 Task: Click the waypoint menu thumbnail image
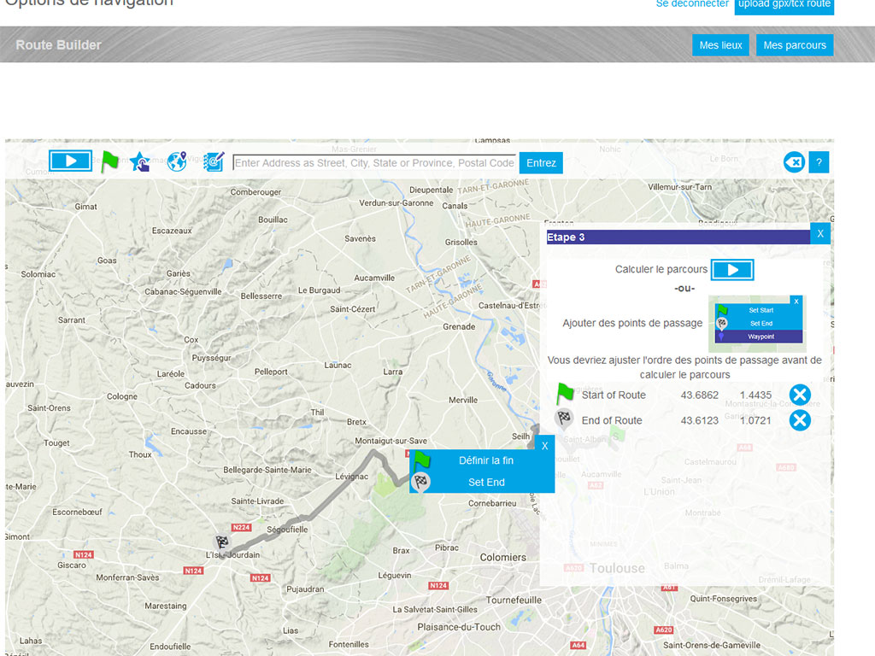(x=759, y=324)
